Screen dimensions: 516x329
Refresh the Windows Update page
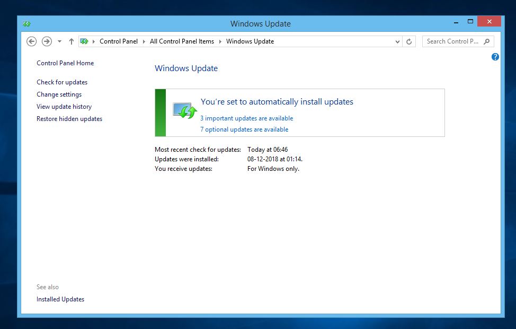(409, 41)
